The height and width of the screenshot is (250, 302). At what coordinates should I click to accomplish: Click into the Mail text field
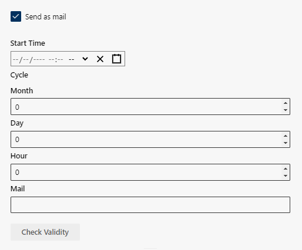pos(150,205)
